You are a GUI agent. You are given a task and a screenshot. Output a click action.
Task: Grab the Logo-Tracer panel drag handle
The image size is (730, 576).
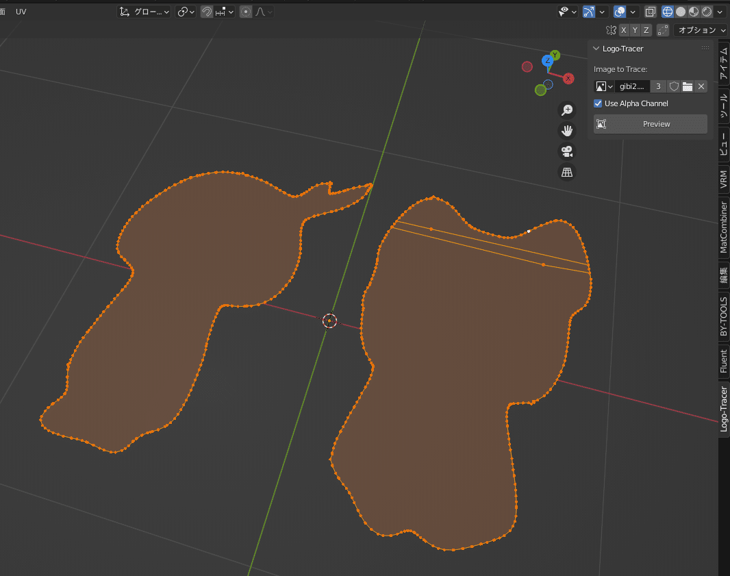coord(705,49)
